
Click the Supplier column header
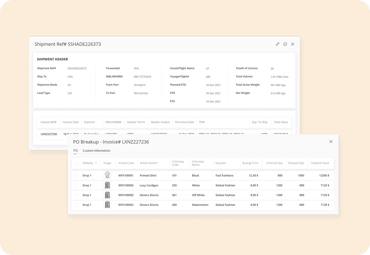click(220, 163)
